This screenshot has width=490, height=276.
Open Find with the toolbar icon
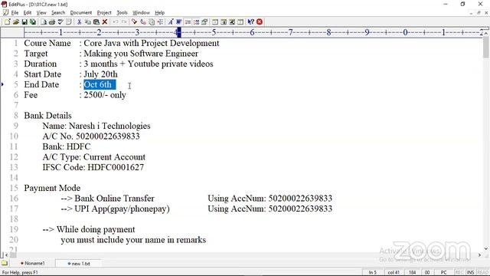[x=134, y=22]
